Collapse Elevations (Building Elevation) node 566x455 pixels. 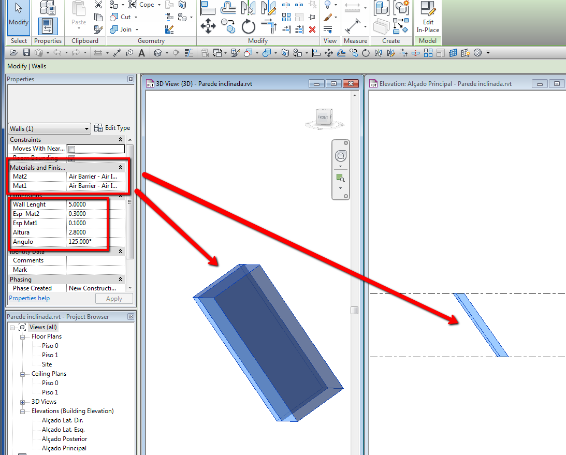tap(22, 412)
